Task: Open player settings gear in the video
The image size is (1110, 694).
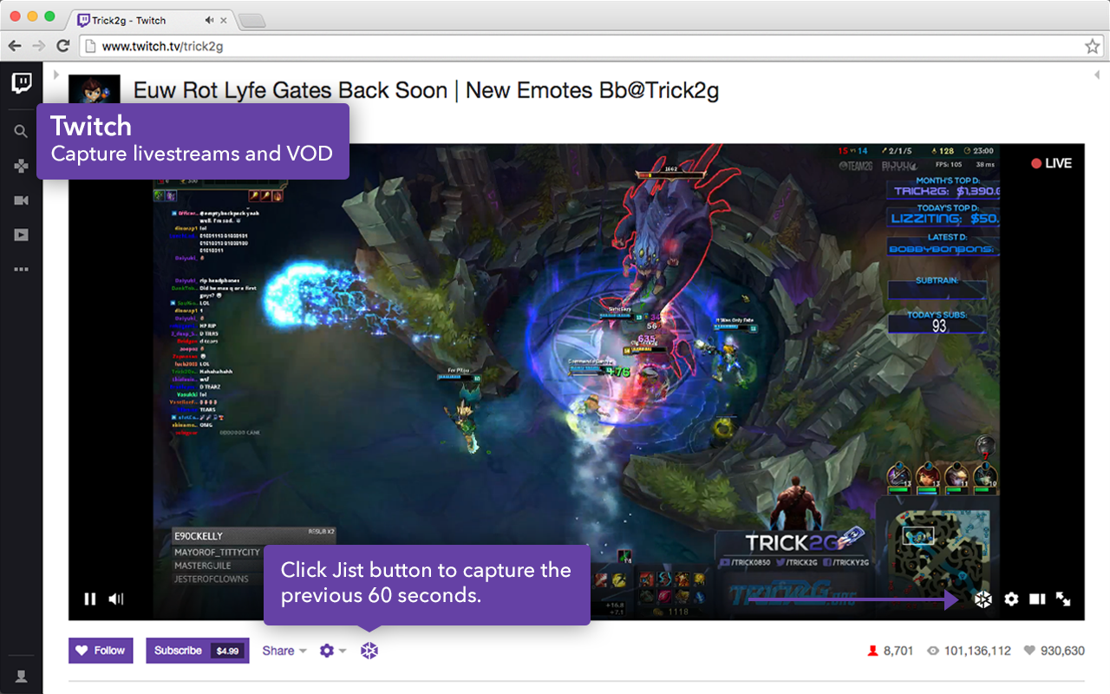Action: [1011, 599]
